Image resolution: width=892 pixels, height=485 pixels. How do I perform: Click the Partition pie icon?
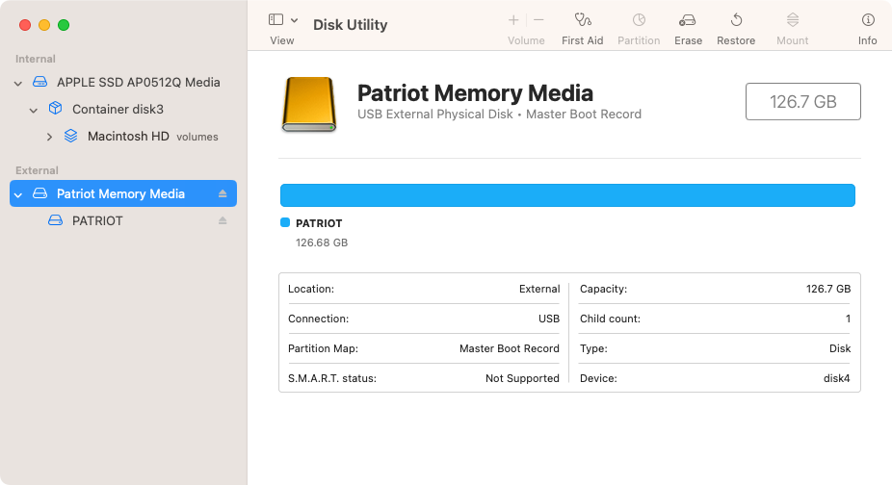639,20
